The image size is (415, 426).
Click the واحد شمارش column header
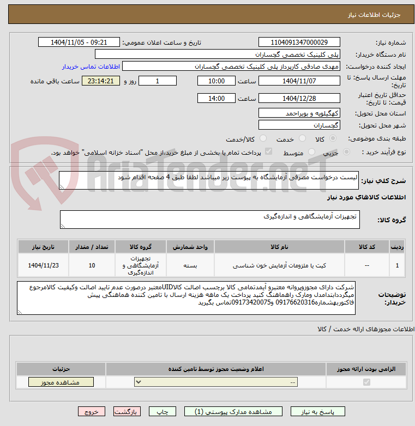pyautogui.click(x=190, y=247)
